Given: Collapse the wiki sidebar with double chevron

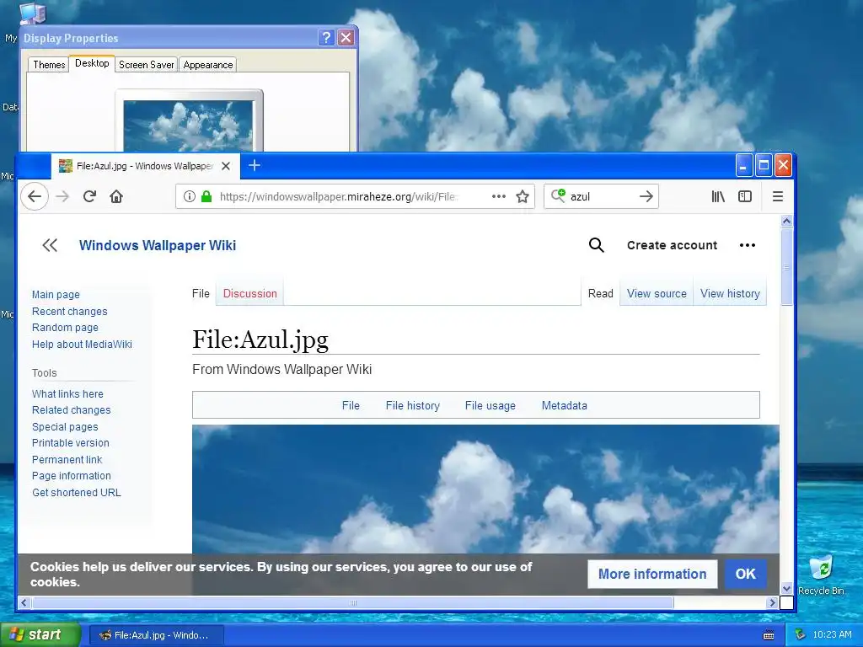Looking at the screenshot, I should (x=50, y=245).
